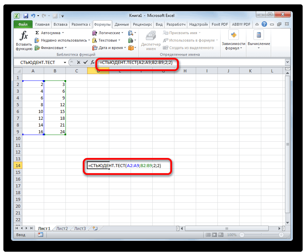
Task: Click the vertical scrollbar down arrow
Action: tap(287, 223)
